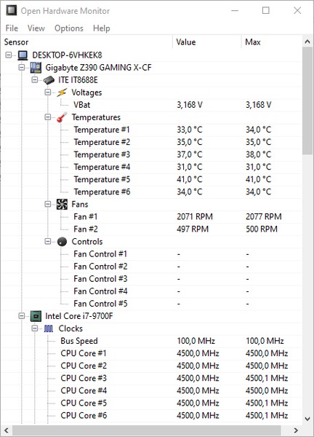Collapse the Fans group
This screenshot has height=437, width=314.
click(48, 204)
